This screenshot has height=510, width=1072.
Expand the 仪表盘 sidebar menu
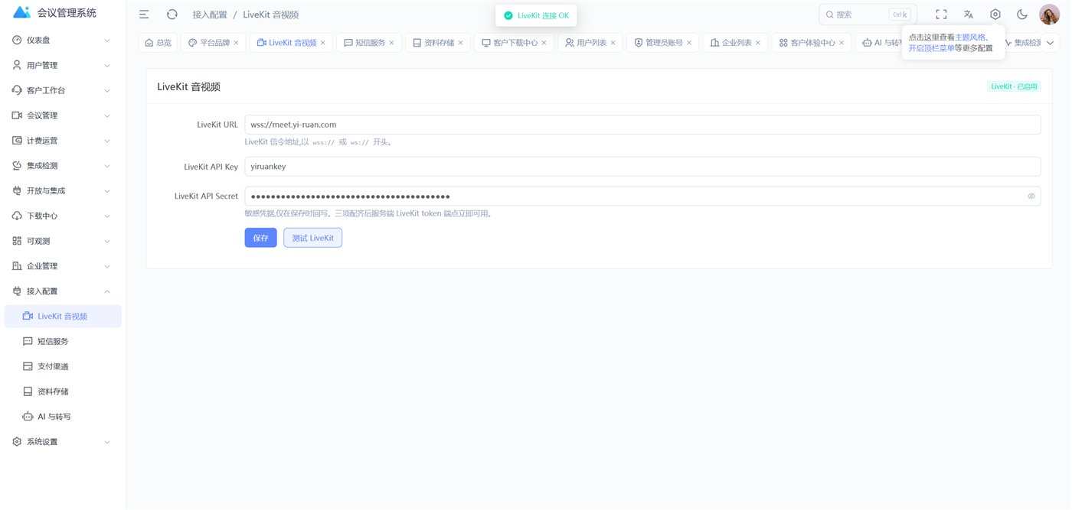click(x=63, y=40)
